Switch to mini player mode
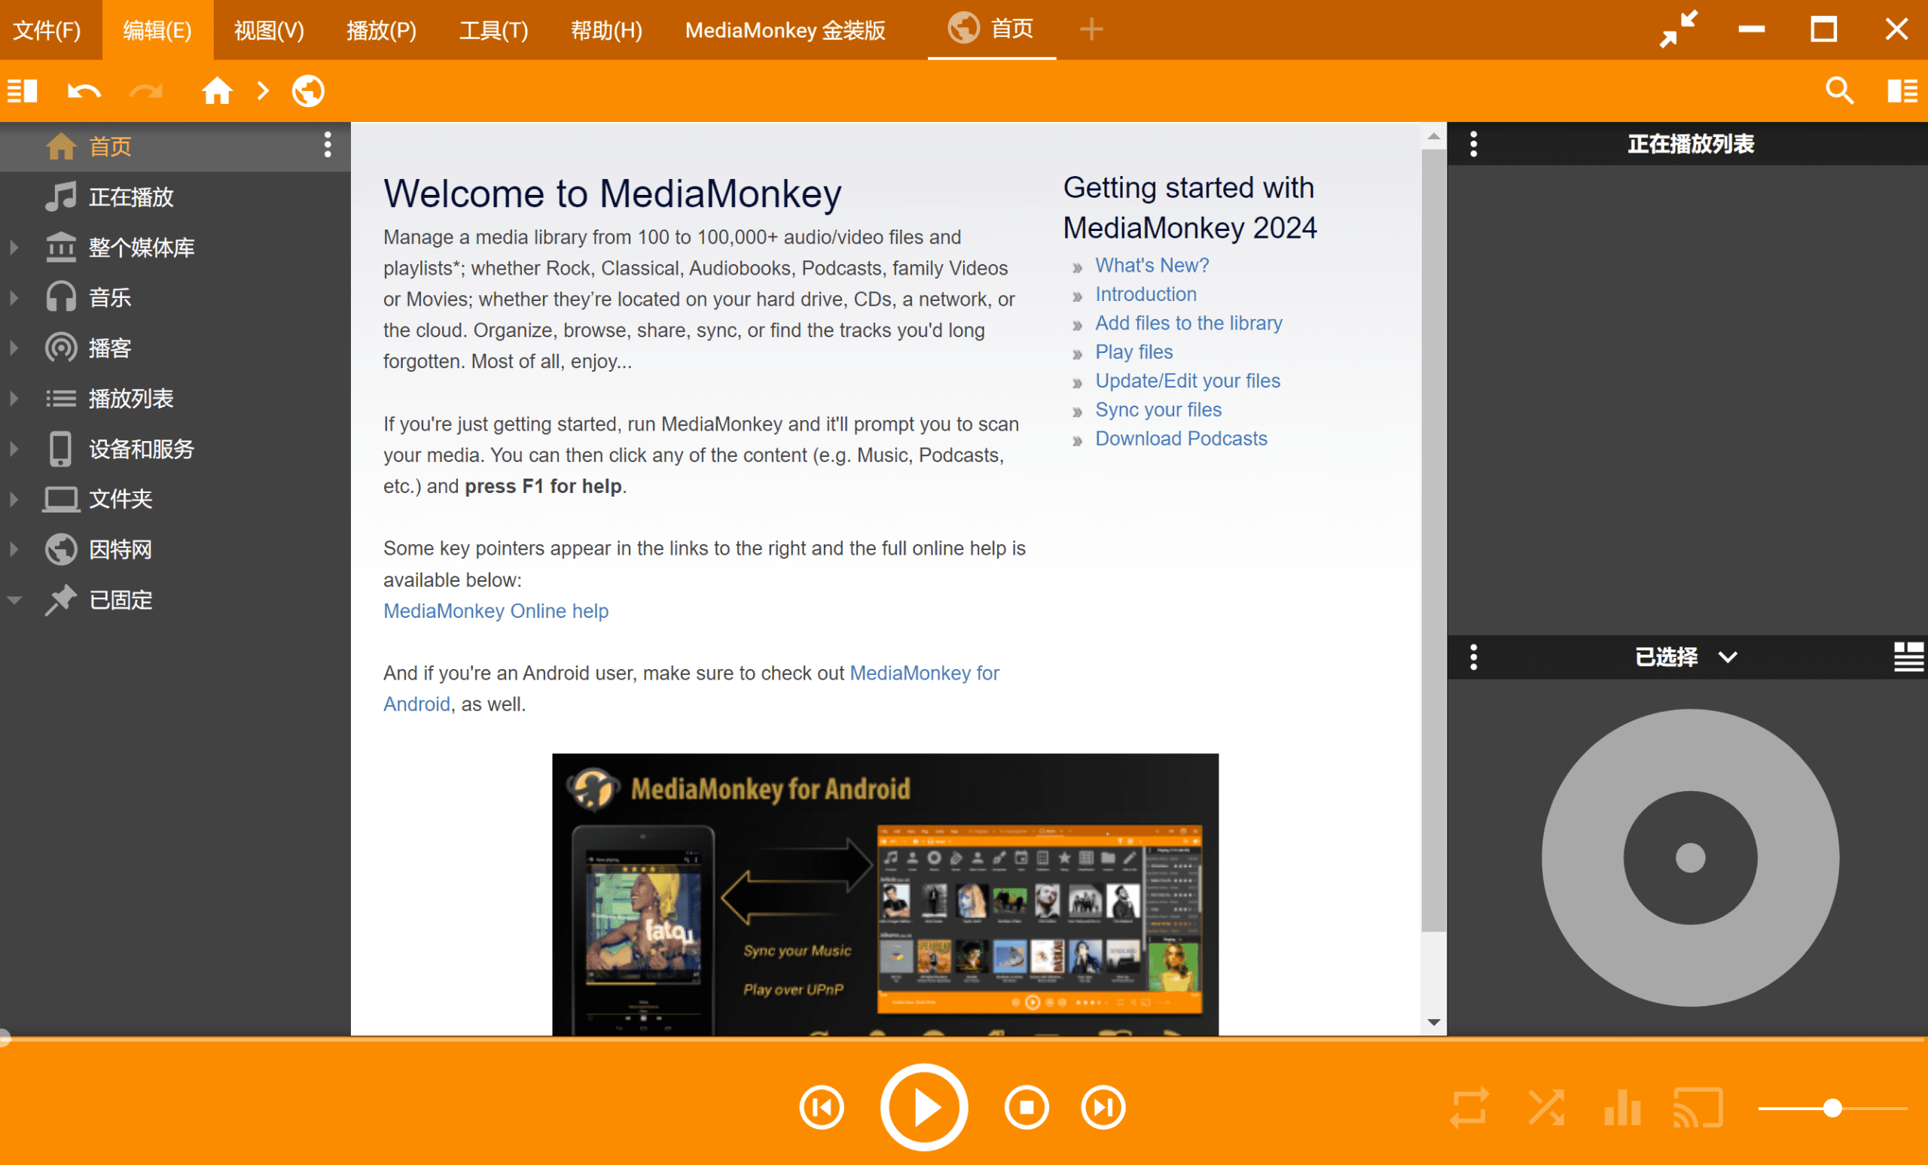 tap(1679, 29)
